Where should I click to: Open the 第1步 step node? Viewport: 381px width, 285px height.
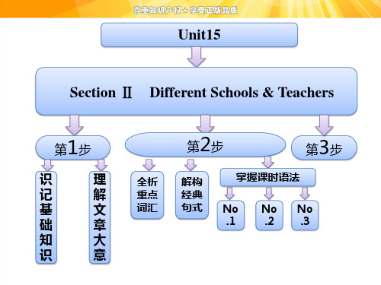(x=73, y=147)
